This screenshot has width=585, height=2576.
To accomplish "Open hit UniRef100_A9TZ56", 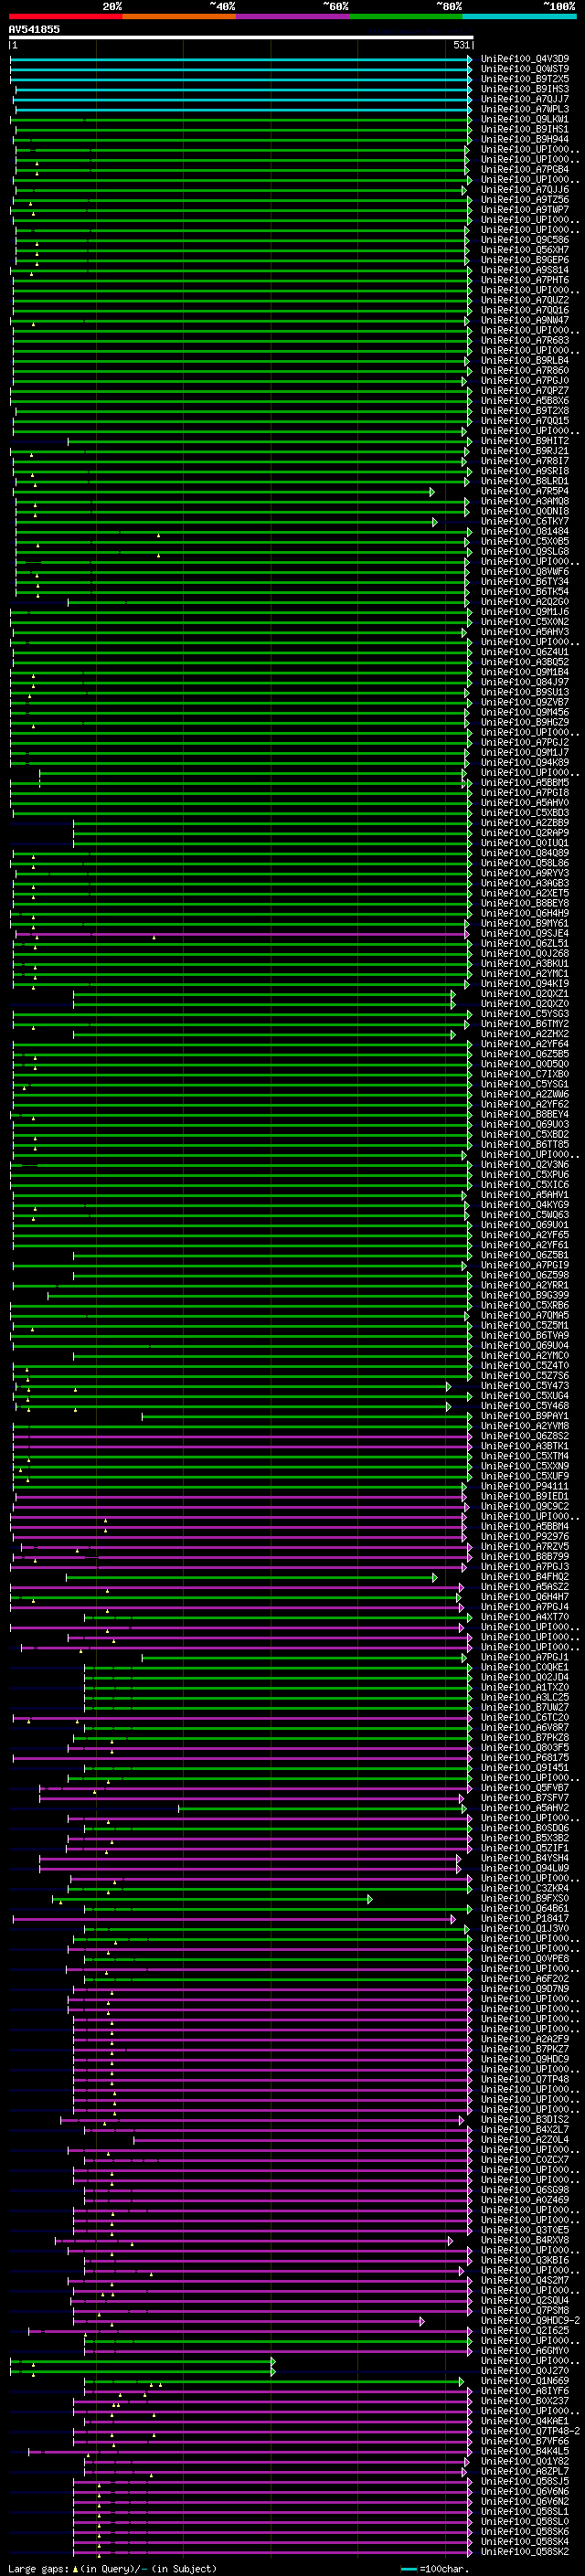I will 524,199.
